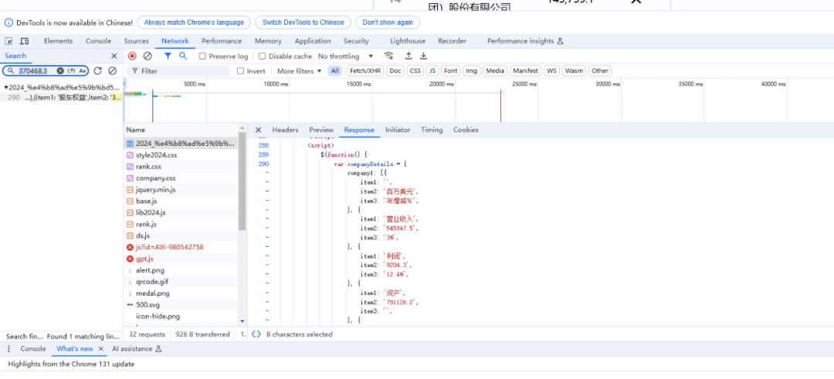Filter requests by Media type
Viewport: 834px width, 379px height.
495,71
